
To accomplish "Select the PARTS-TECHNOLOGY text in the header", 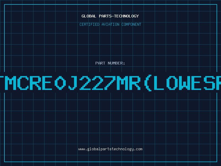I will coord(119,16).
